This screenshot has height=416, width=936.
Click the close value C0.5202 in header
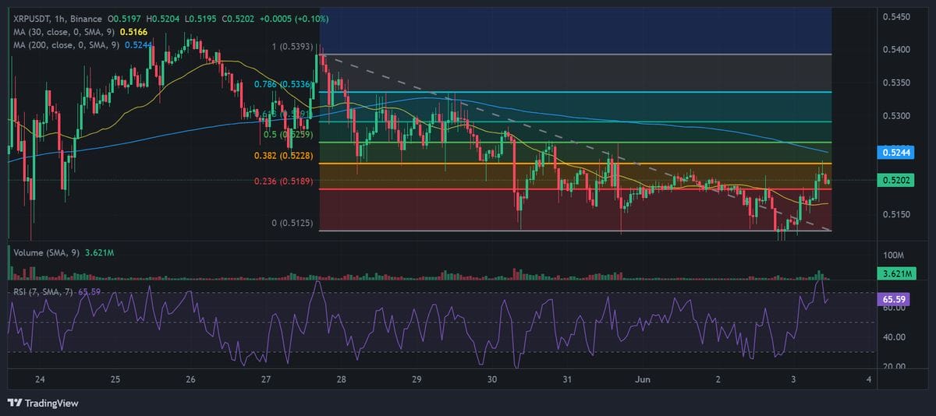238,18
